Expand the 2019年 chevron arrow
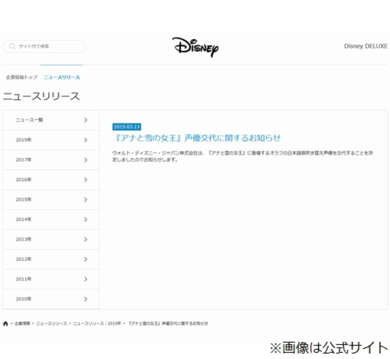 click(x=85, y=140)
